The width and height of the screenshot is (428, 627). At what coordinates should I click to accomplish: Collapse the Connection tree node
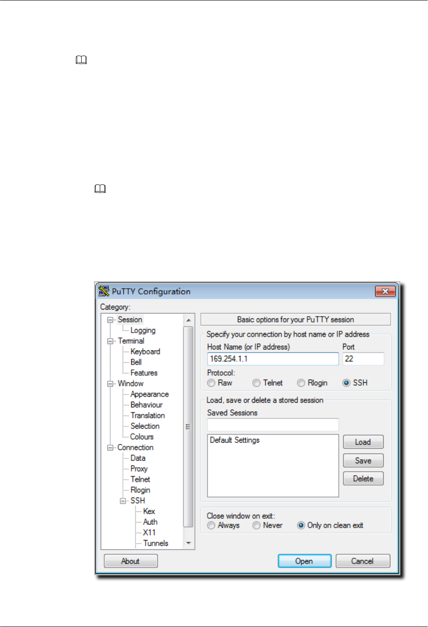pos(110,447)
